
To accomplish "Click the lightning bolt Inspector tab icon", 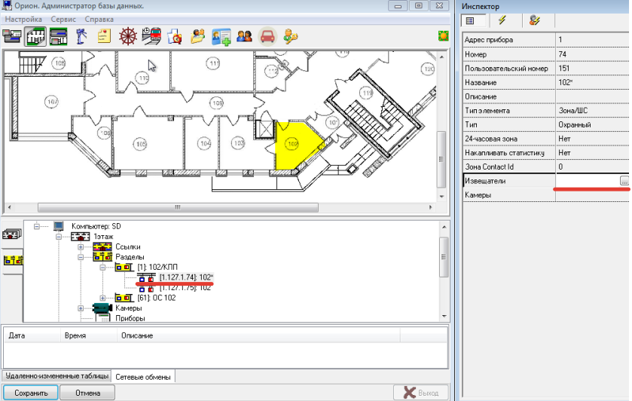I will [x=502, y=21].
